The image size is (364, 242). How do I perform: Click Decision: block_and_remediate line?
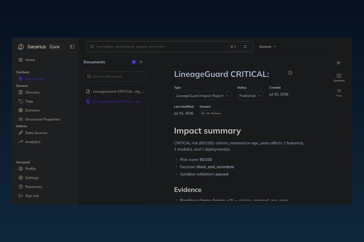(207, 167)
